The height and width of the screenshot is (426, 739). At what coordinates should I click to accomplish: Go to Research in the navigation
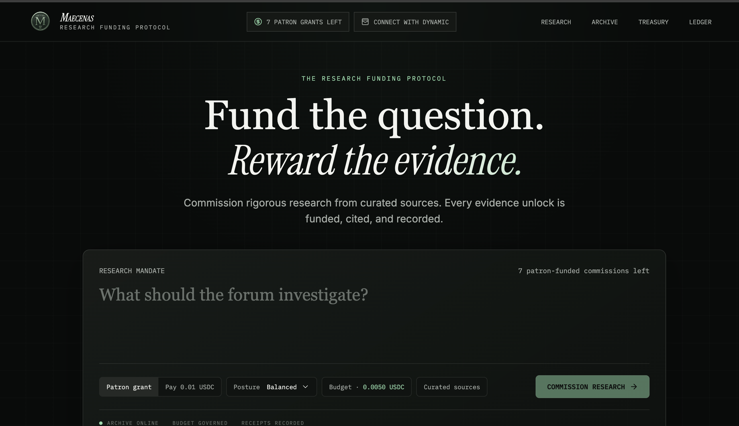pos(556,22)
